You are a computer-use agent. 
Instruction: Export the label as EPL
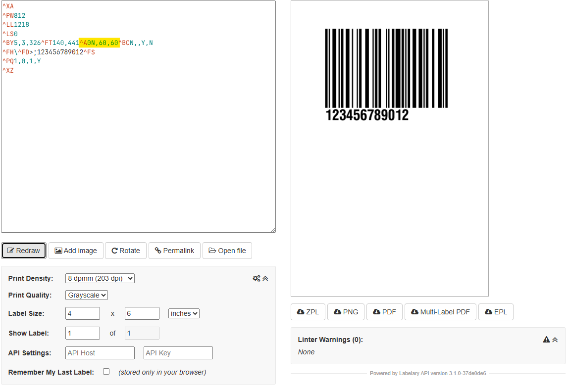pos(496,312)
